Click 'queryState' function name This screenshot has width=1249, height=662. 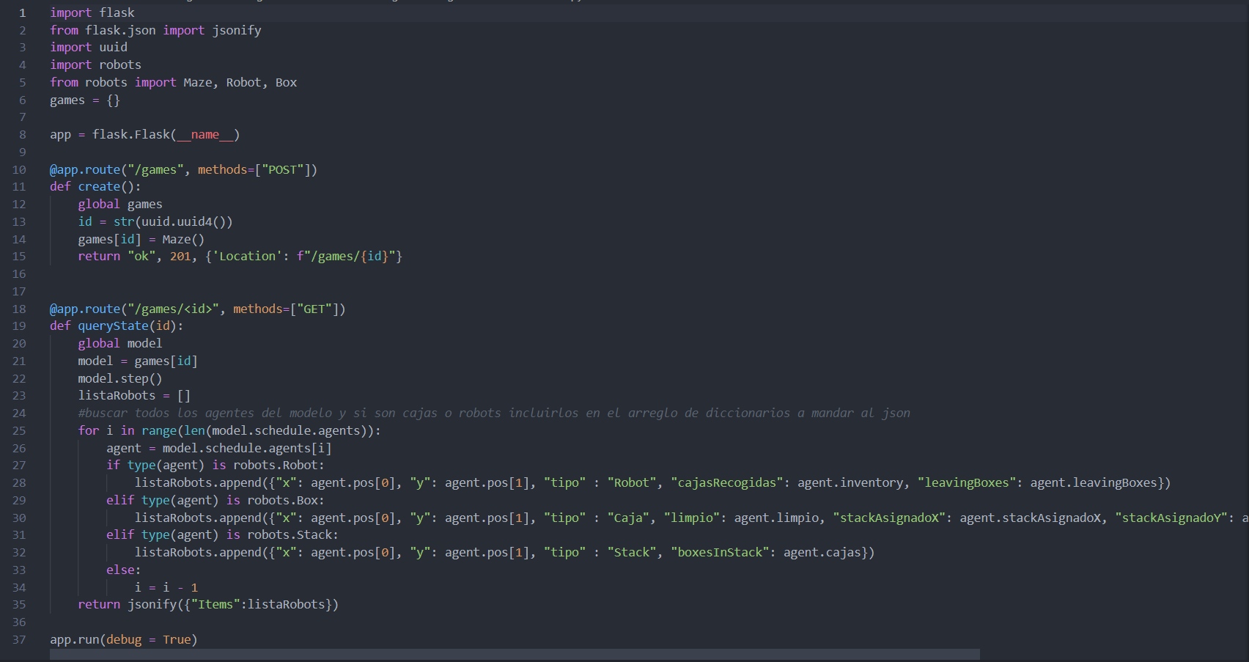coord(114,326)
